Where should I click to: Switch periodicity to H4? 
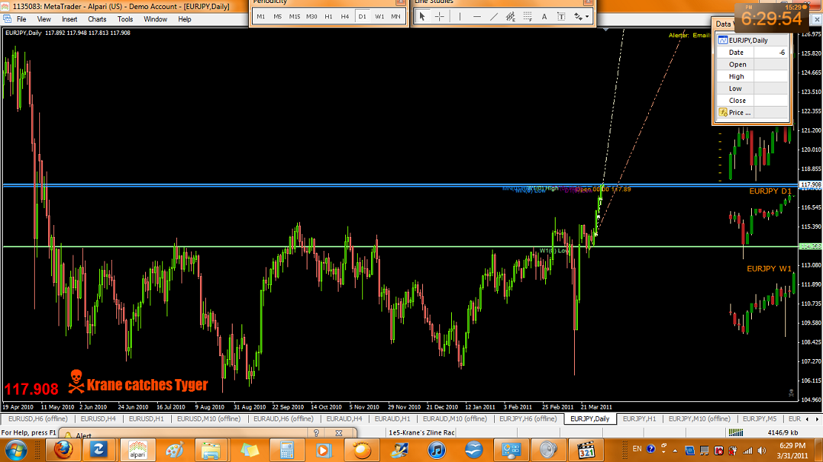click(x=345, y=17)
